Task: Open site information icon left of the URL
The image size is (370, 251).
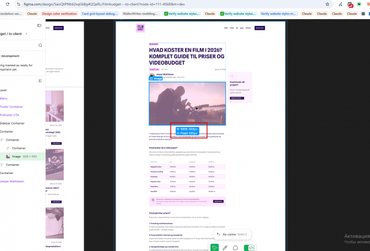Action: click(x=19, y=4)
